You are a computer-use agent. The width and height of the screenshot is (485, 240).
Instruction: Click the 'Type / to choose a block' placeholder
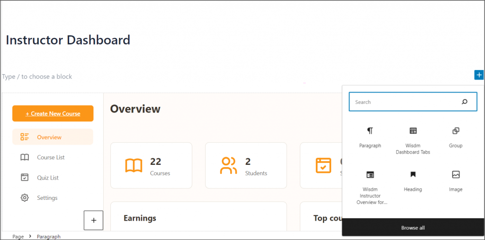pyautogui.click(x=37, y=77)
